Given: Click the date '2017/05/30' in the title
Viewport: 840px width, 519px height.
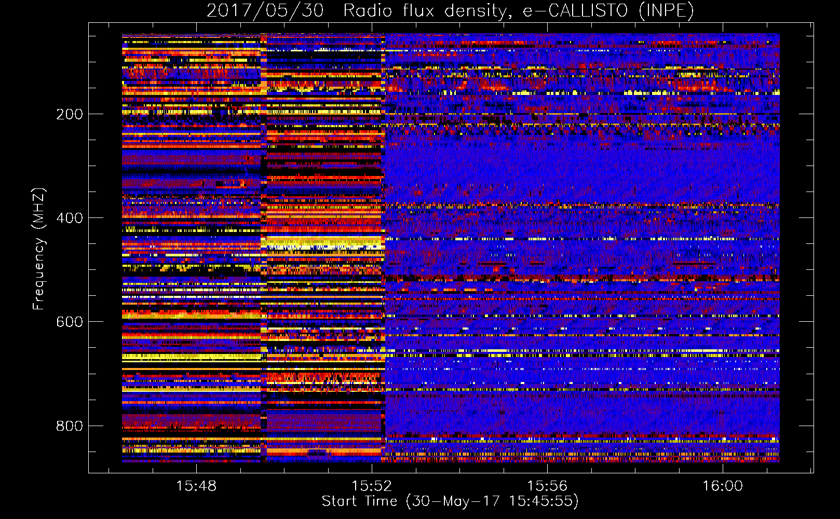Looking at the screenshot, I should click(265, 11).
